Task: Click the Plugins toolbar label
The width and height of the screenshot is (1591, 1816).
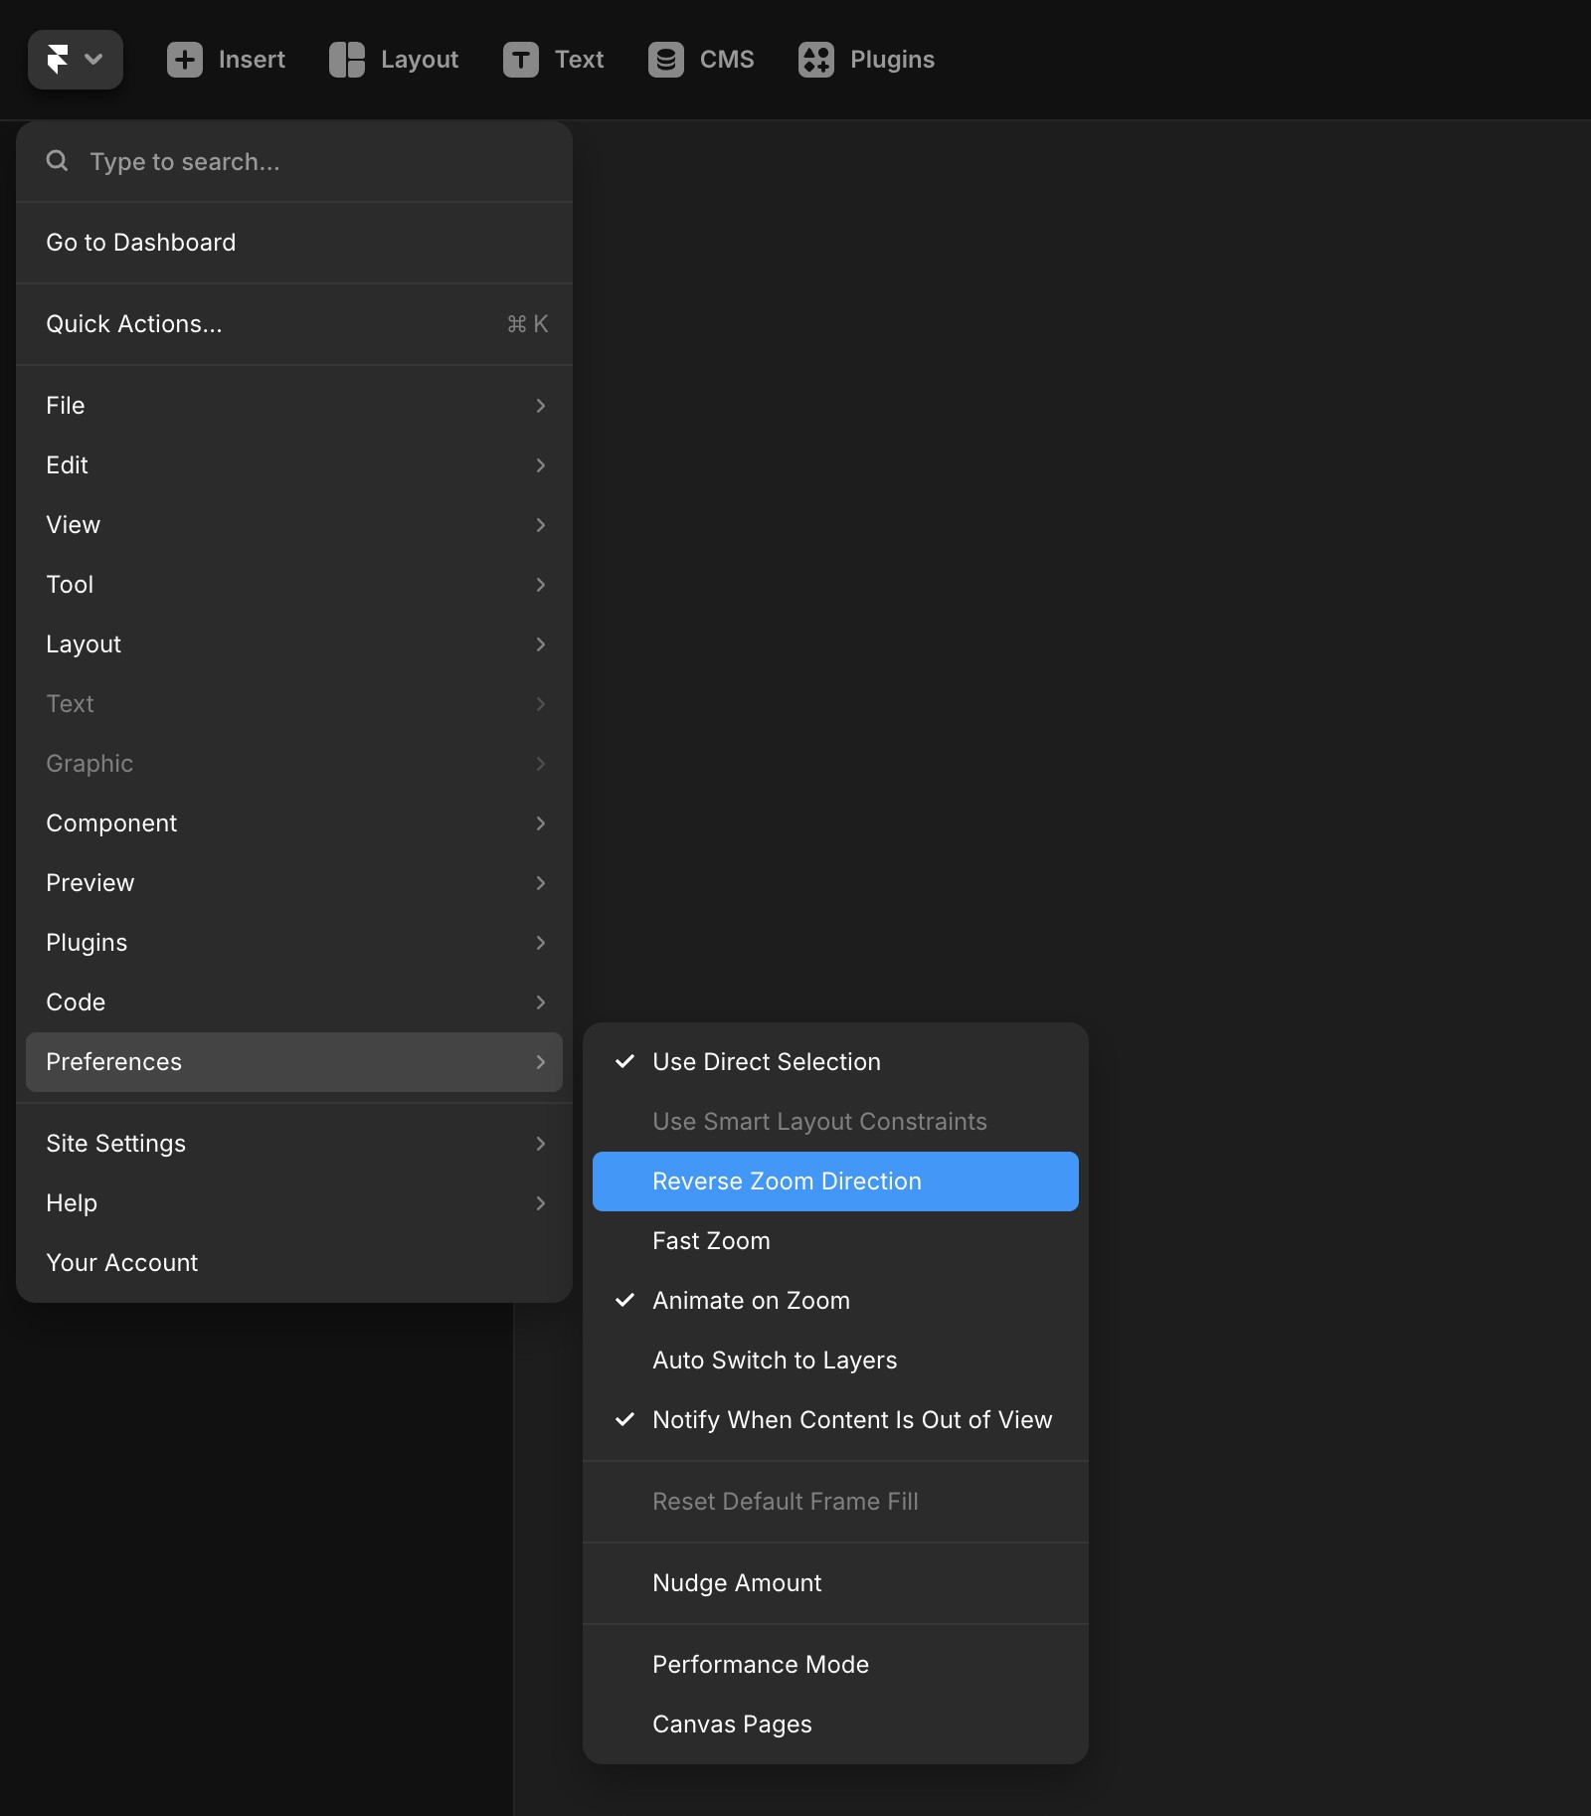Action: 892,61
